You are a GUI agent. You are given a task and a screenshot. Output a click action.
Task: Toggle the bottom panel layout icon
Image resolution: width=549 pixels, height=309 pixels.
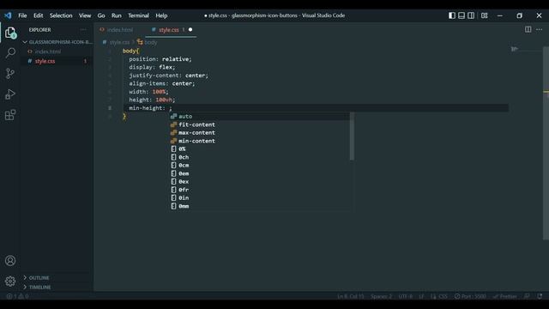[462, 15]
